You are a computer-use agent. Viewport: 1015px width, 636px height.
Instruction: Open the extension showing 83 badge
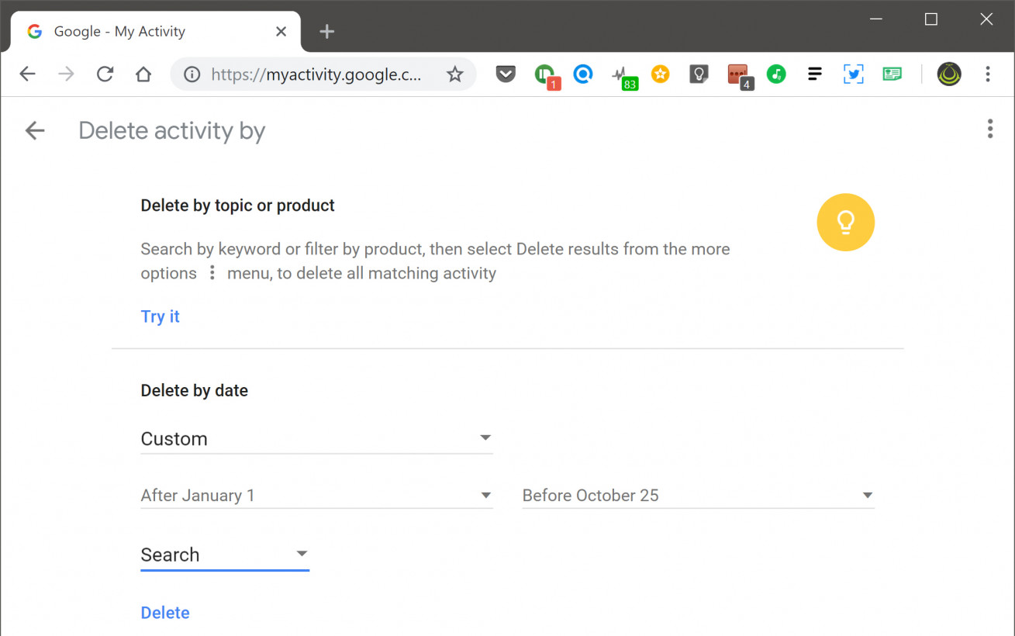click(x=625, y=74)
